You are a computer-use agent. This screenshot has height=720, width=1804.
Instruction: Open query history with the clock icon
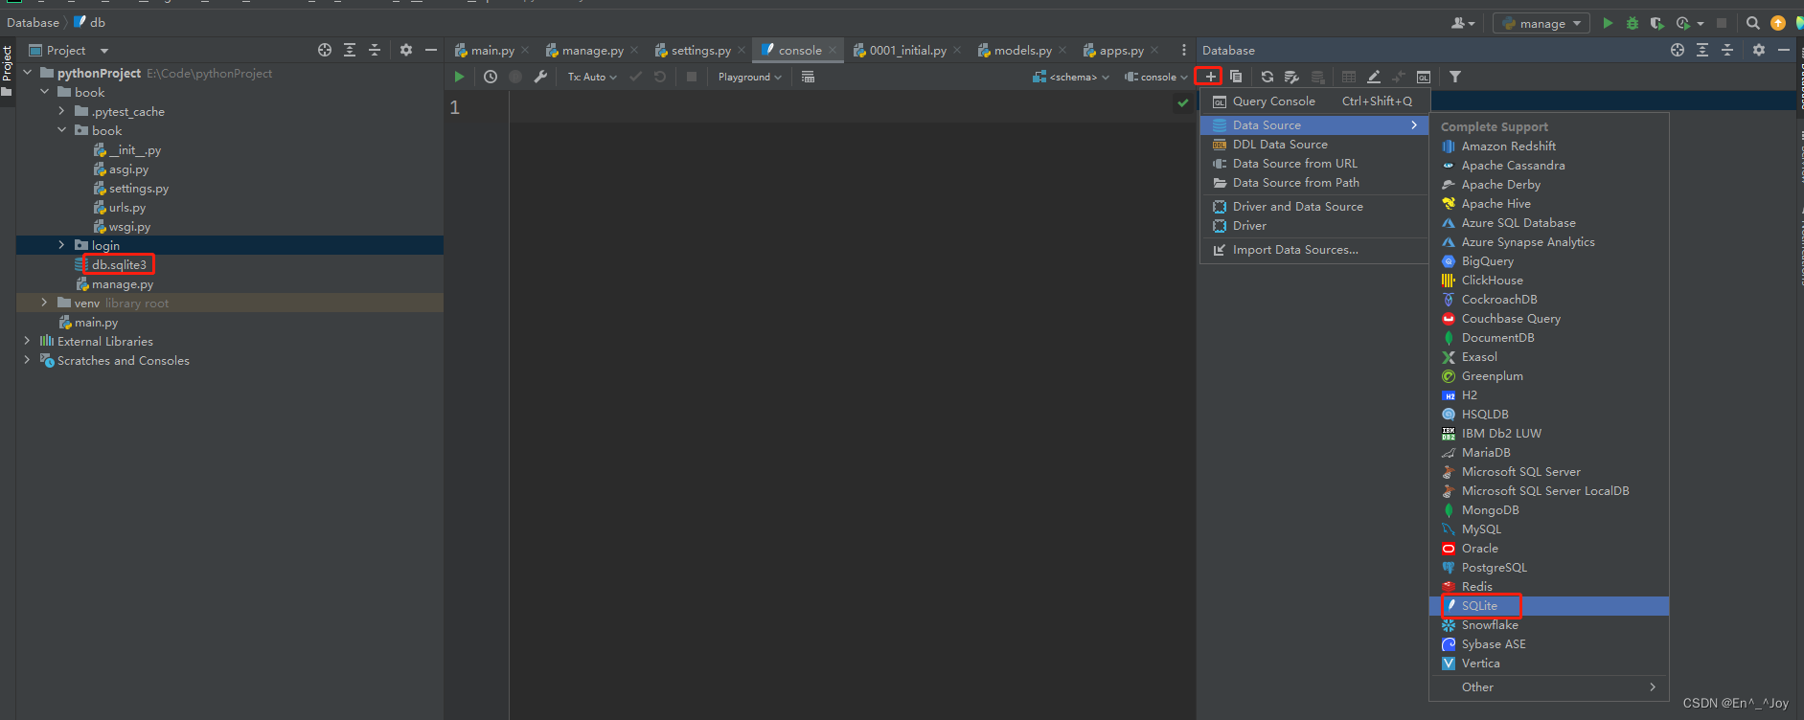click(x=491, y=77)
